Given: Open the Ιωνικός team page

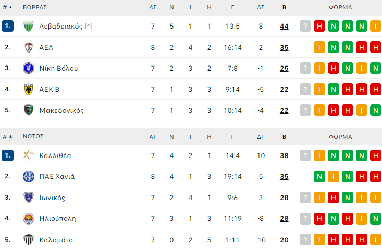Looking at the screenshot, I should click(52, 198).
